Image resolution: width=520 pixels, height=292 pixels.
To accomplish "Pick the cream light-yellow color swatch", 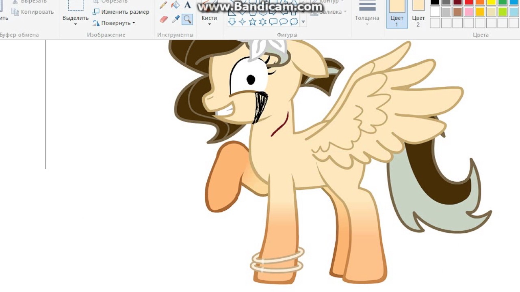I will tap(492, 12).
